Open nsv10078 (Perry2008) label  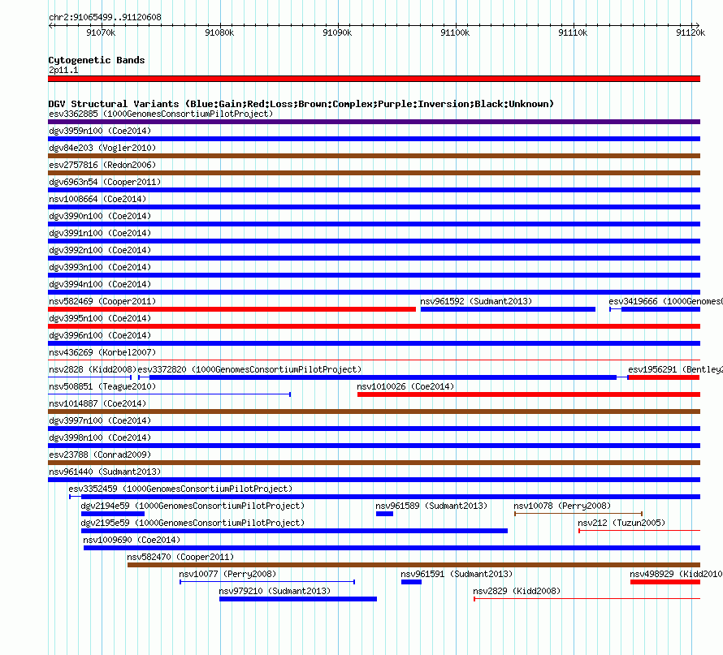(562, 506)
